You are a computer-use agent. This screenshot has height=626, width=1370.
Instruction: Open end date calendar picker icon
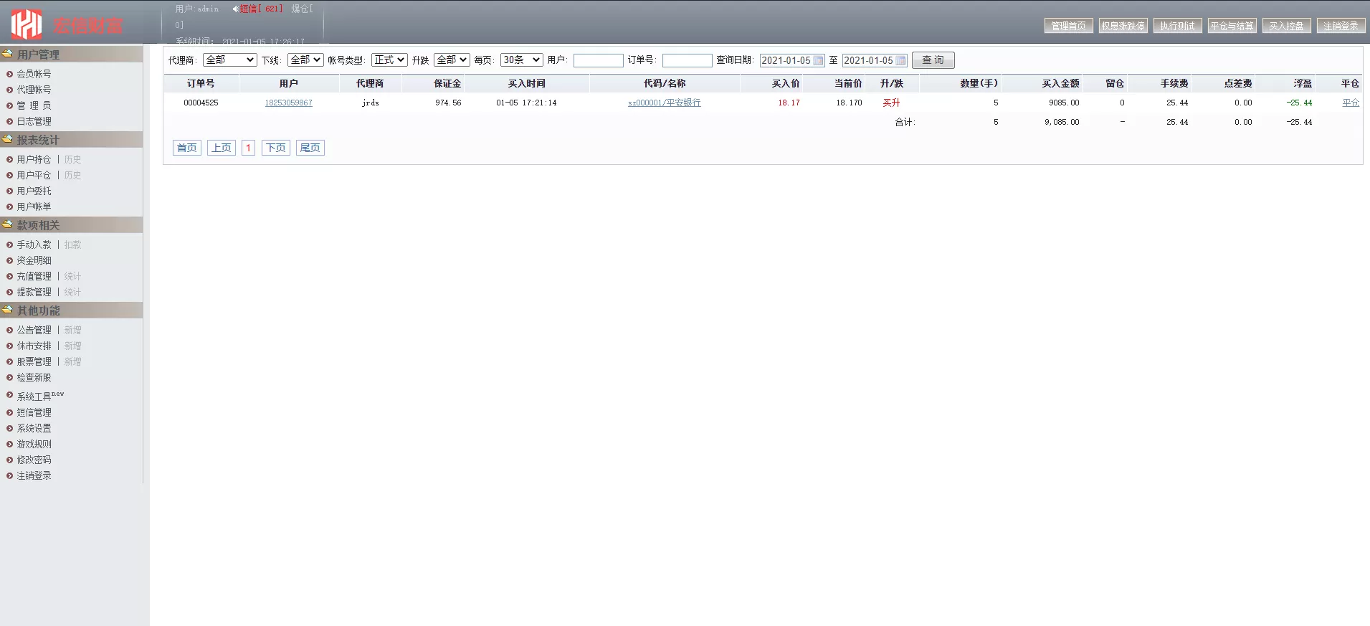click(x=900, y=61)
